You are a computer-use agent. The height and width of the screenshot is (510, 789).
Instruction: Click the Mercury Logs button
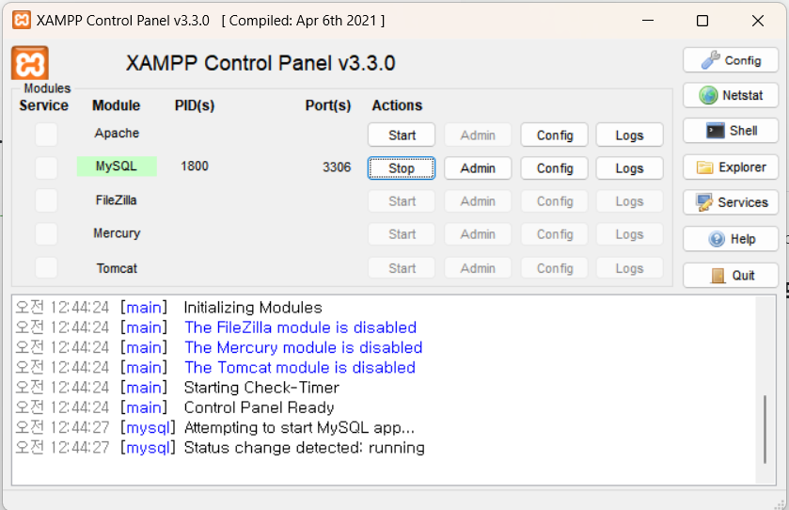[629, 234]
